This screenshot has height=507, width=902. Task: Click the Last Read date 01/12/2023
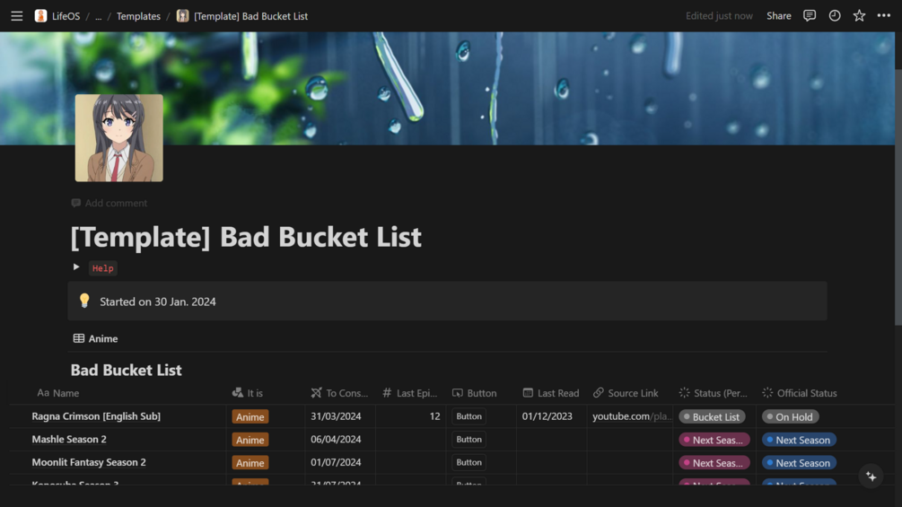tap(547, 416)
